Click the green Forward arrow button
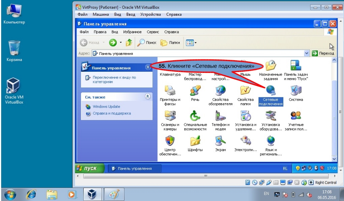 113,43
